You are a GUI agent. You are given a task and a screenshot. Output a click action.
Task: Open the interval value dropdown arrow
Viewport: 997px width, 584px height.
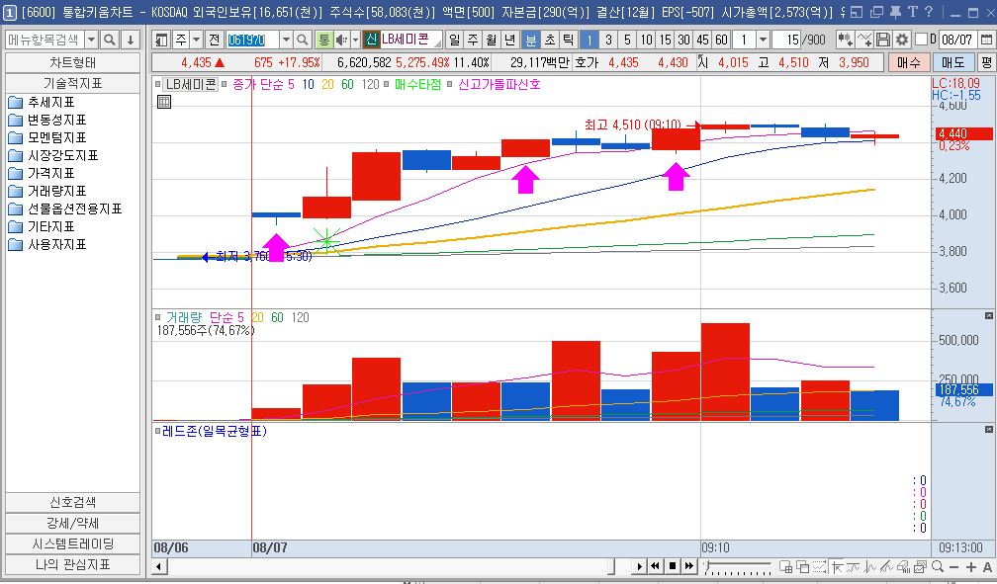click(x=763, y=41)
